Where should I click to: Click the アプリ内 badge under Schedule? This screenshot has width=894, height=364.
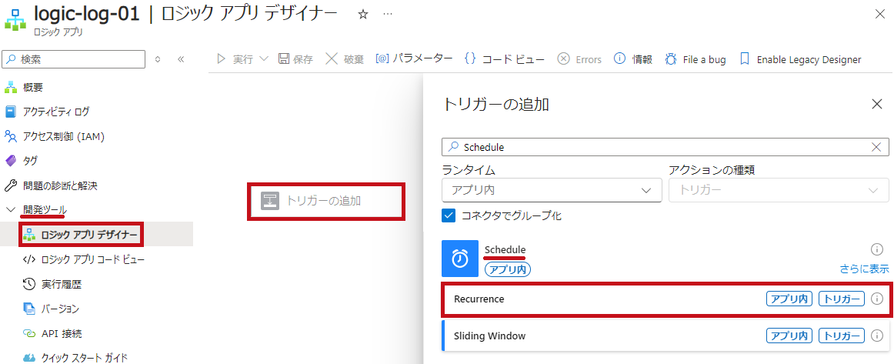point(508,269)
